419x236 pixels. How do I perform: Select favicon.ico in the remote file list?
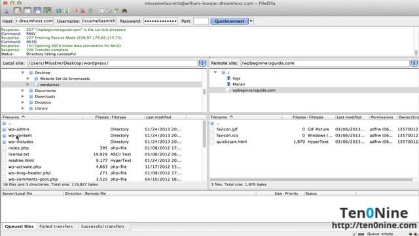(227, 136)
